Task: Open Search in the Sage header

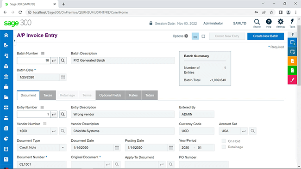Action: click(257, 24)
